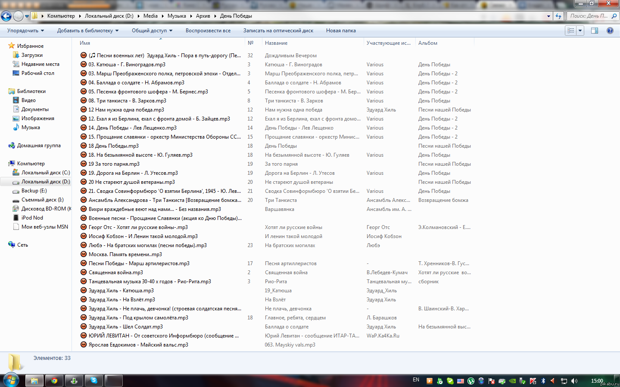This screenshot has width=620, height=387.
Task: Click mp3 icon of '03. Катюша - Г. Виноградов.mp3'
Action: pyautogui.click(x=84, y=65)
